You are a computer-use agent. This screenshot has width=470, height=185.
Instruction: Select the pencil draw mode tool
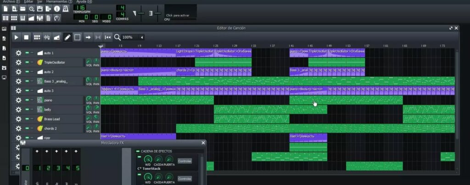tap(67, 37)
